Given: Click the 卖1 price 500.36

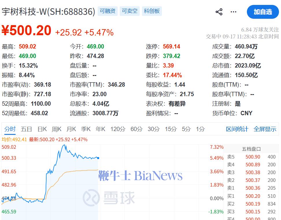Looking at the screenshot, I should point(253,188).
